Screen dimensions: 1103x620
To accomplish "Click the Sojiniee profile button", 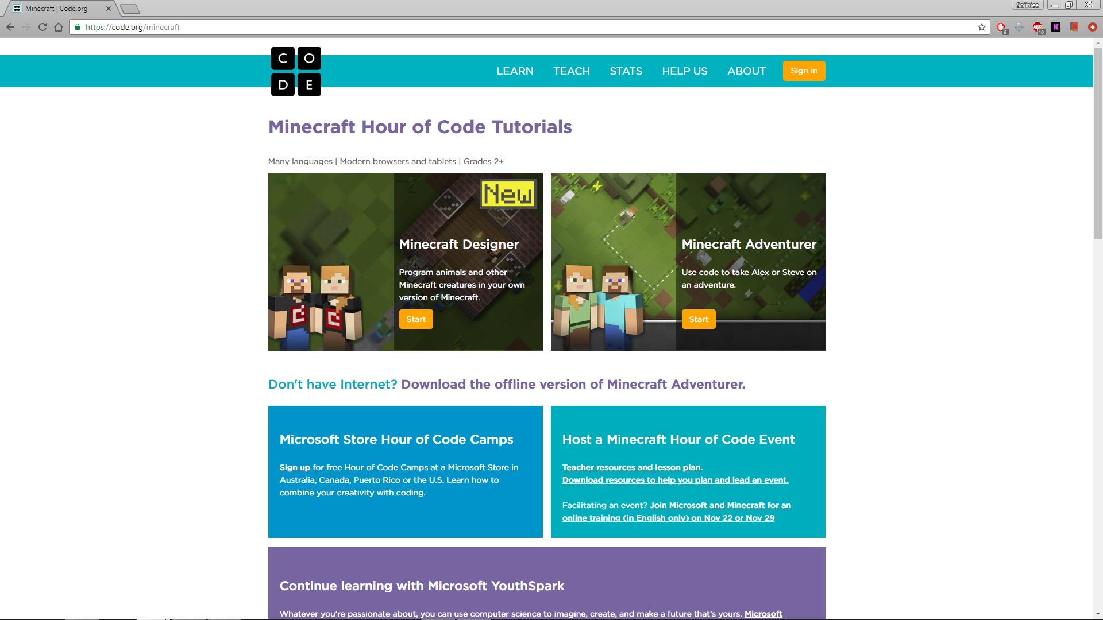I will [1027, 5].
